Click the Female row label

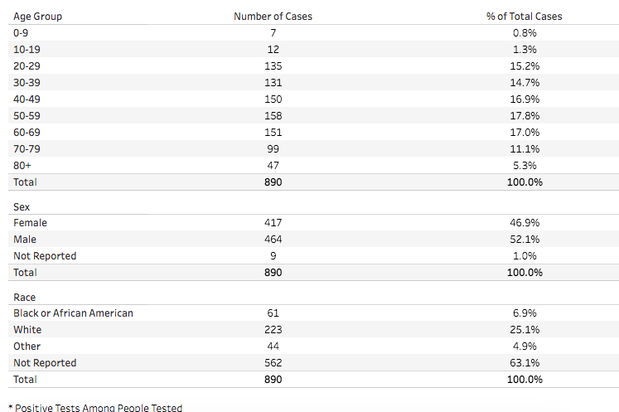tap(31, 223)
